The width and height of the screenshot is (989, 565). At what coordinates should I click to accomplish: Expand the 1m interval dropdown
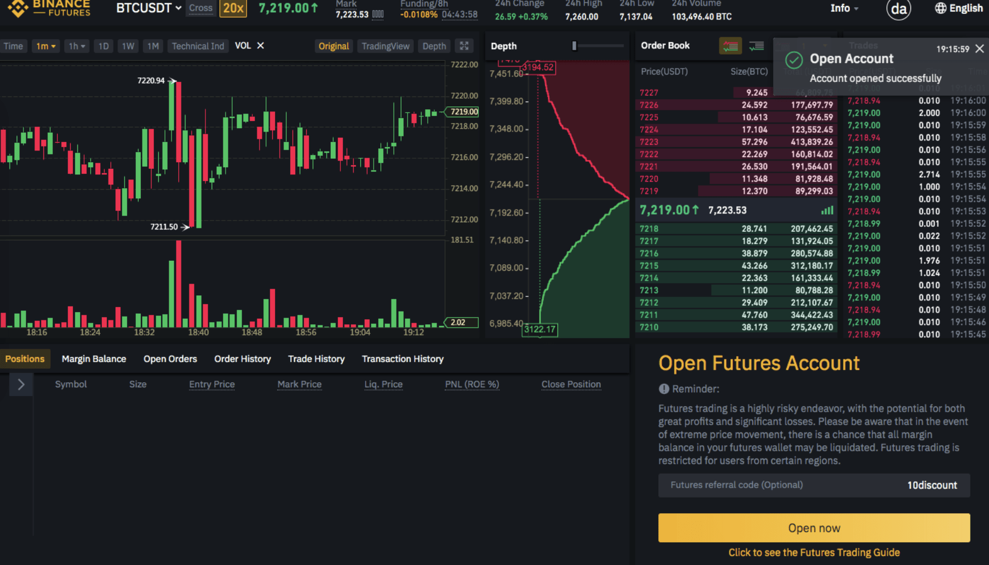click(x=46, y=46)
